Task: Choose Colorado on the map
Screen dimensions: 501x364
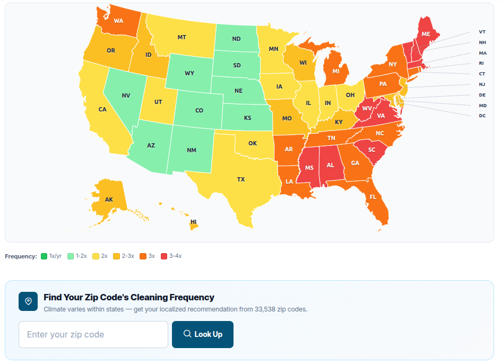Action: coord(198,110)
